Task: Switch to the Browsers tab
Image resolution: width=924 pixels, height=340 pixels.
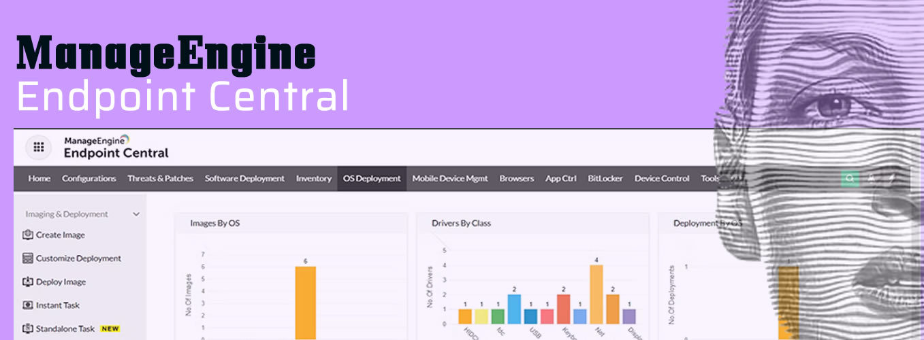Action: 517,179
